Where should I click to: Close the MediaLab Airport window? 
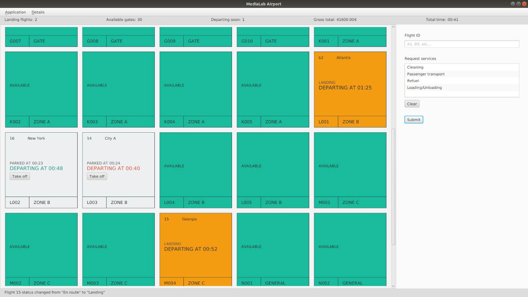pos(524,4)
